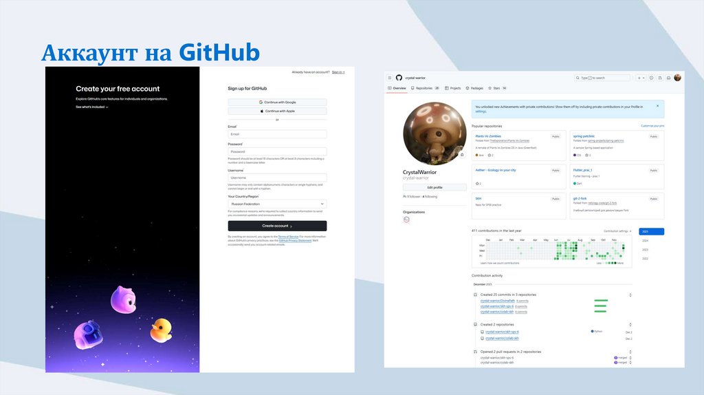This screenshot has width=704, height=395.
Task: Expand 'See what's included' on signup page
Action: (92, 107)
